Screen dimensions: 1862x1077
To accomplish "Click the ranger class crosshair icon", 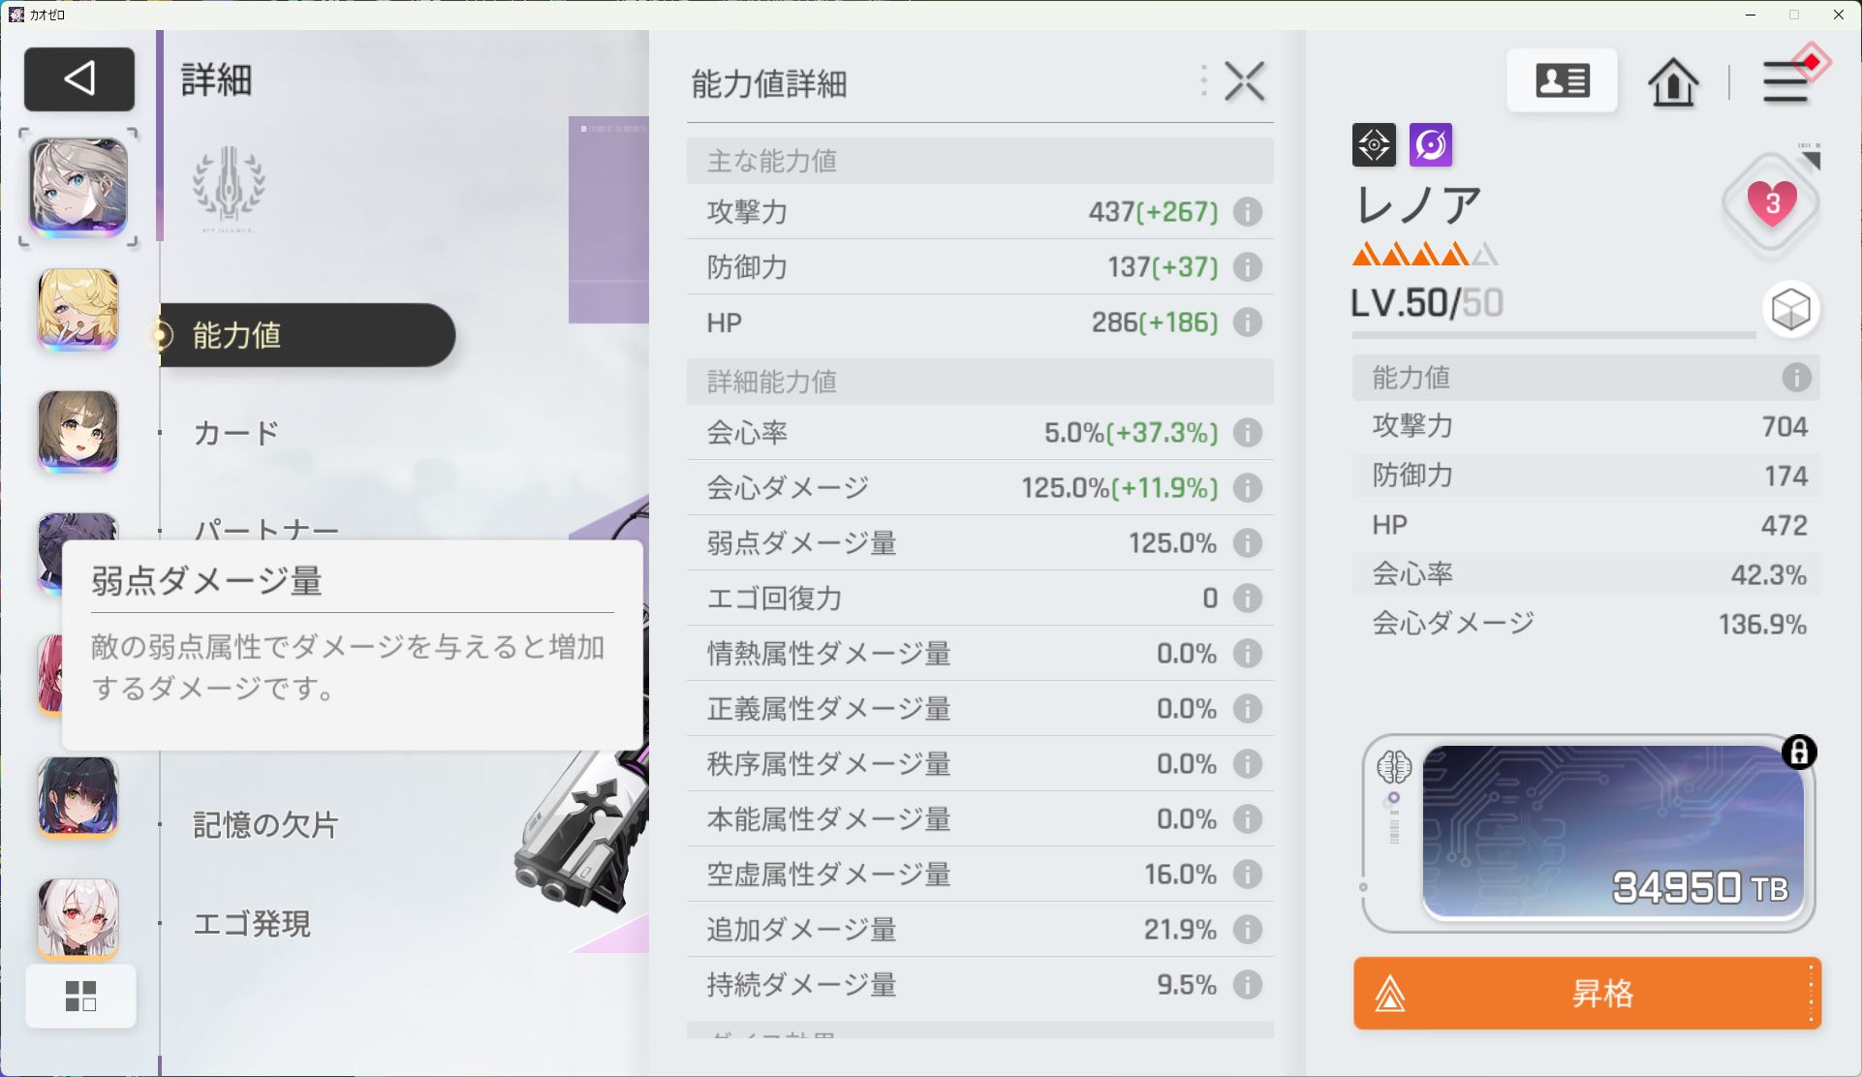I will tap(1374, 145).
